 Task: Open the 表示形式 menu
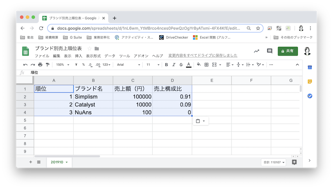click(93, 56)
